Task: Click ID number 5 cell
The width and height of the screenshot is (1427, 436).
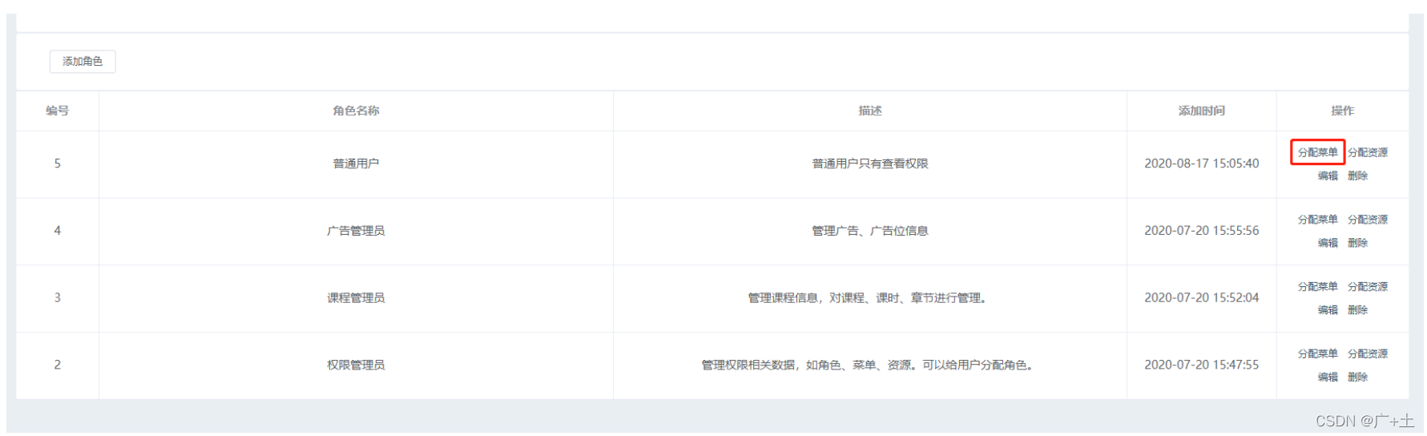Action: (x=57, y=163)
